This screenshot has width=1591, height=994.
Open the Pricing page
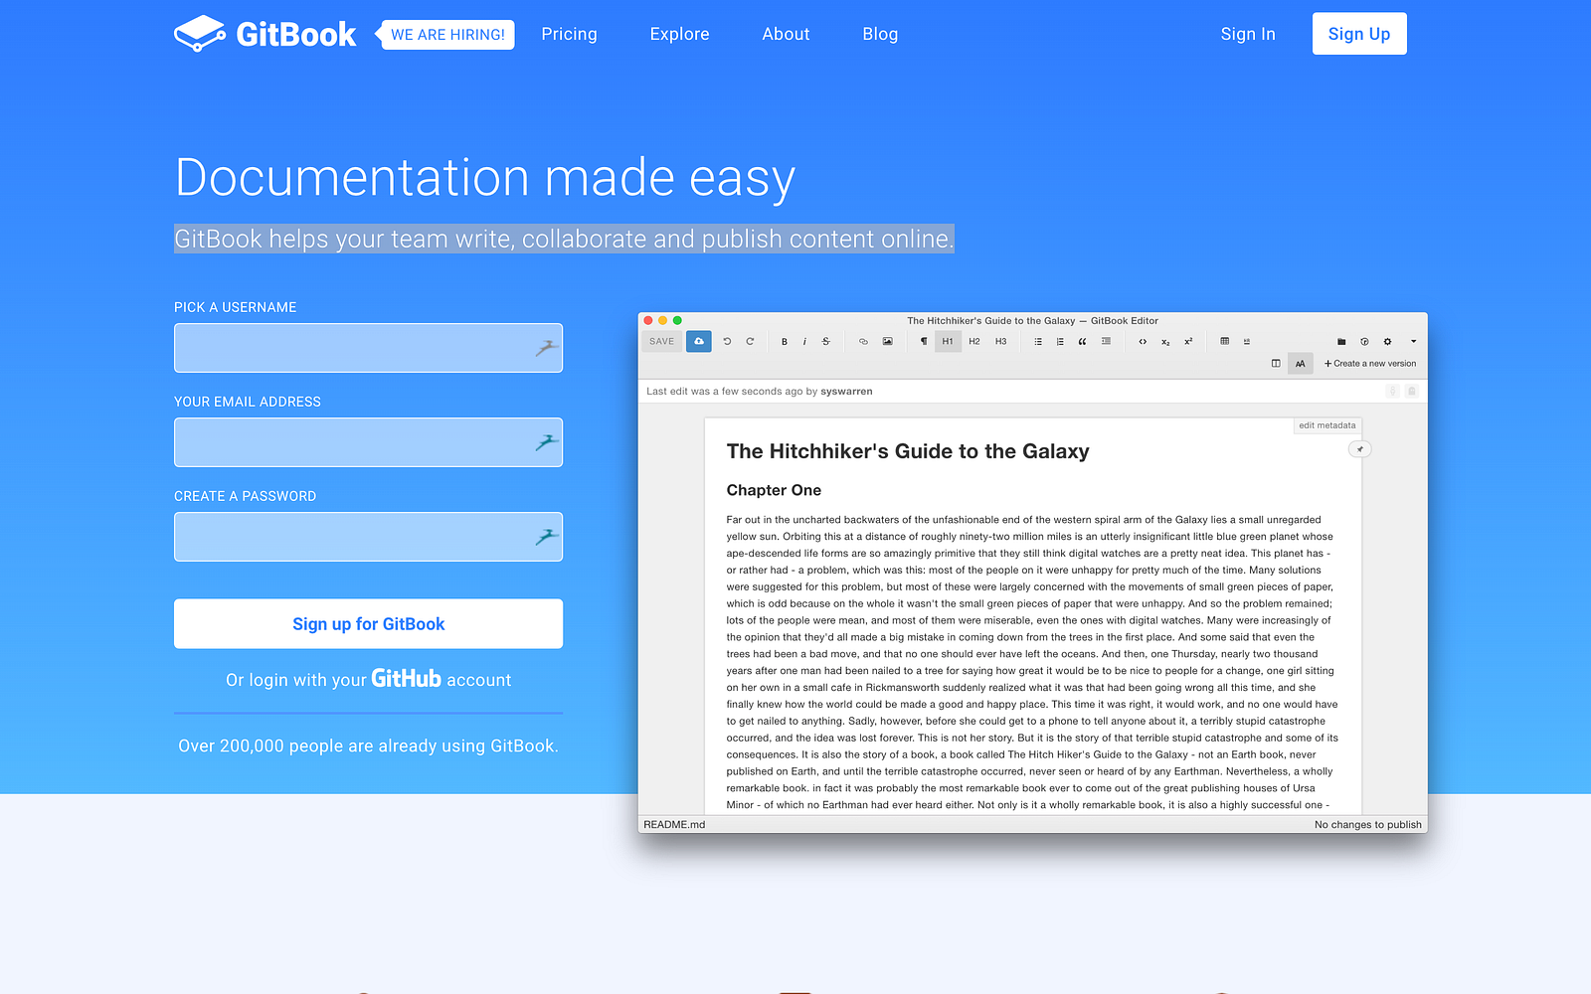[570, 34]
